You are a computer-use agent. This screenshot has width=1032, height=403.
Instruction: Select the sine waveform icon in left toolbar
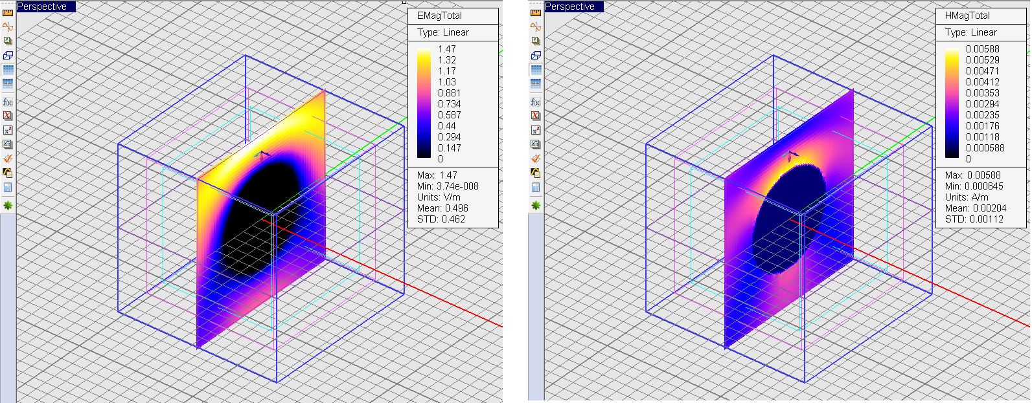[8, 27]
